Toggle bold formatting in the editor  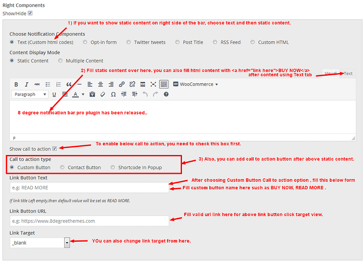[x=16, y=84]
